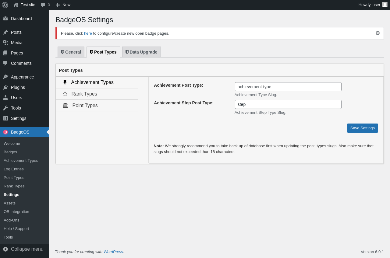Select the trophy icon for Achievement Types
The width and height of the screenshot is (390, 258).
point(65,82)
